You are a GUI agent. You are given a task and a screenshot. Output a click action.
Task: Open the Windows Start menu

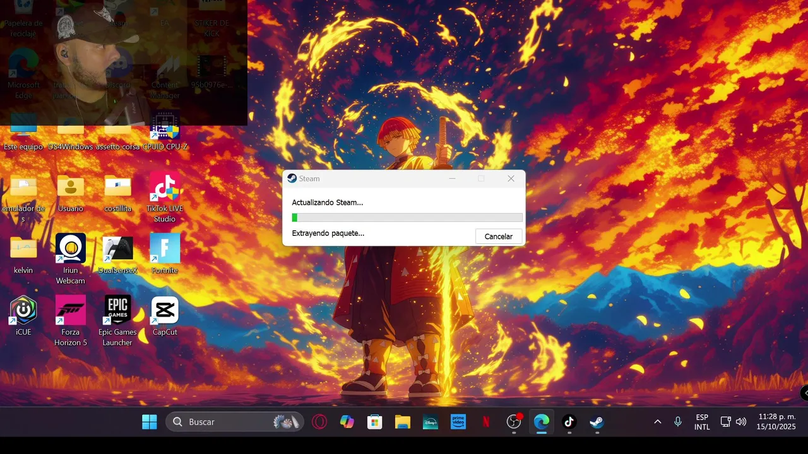(150, 422)
